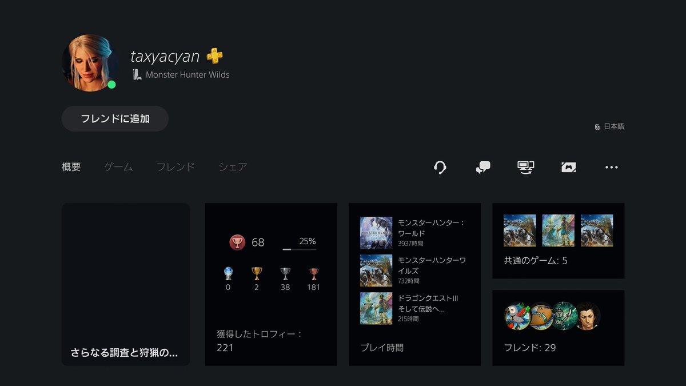Click the taxyacyan username text
The width and height of the screenshot is (686, 386).
165,57
